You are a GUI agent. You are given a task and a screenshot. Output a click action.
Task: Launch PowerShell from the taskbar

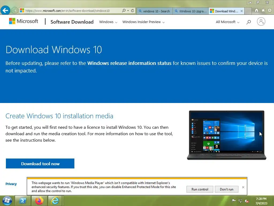pyautogui.click(x=23, y=201)
